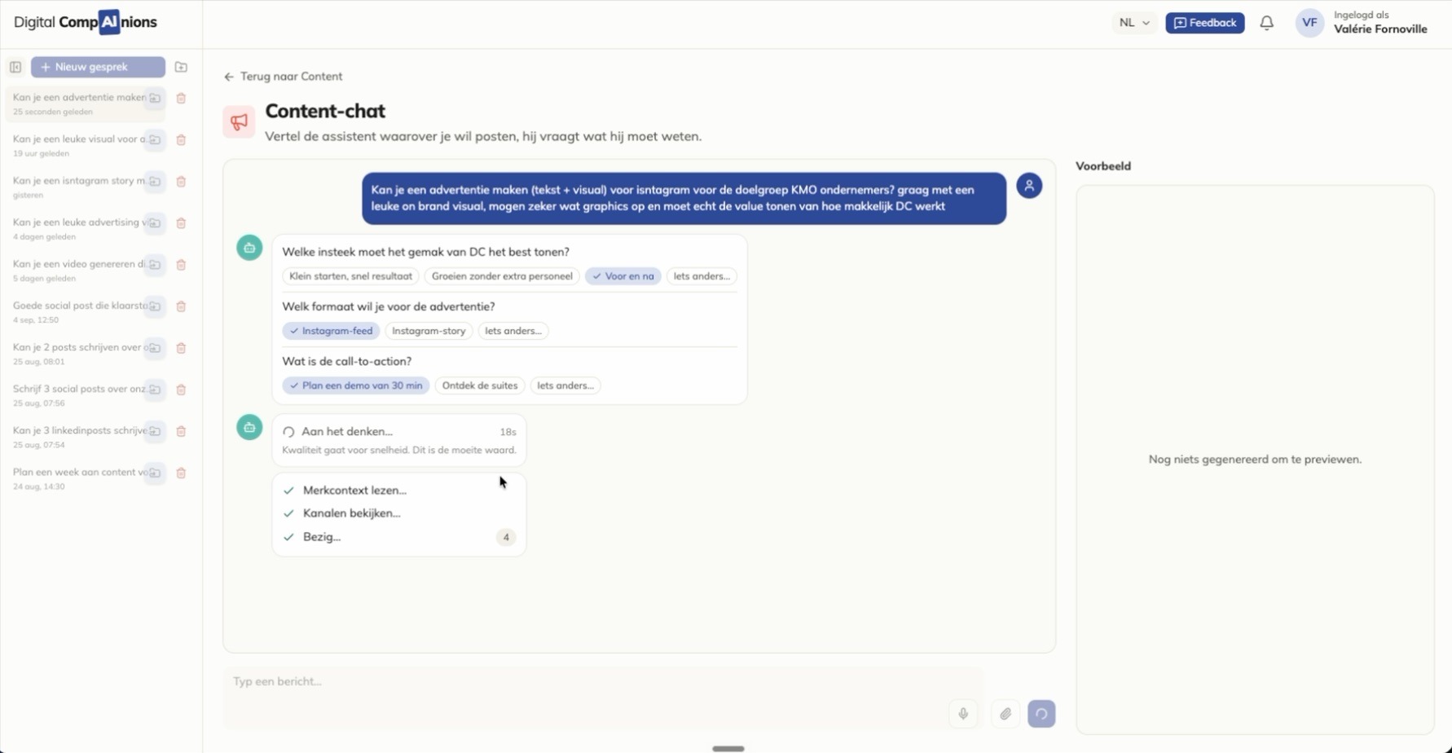Start voice input with the microphone icon
1452x753 pixels.
[963, 714]
